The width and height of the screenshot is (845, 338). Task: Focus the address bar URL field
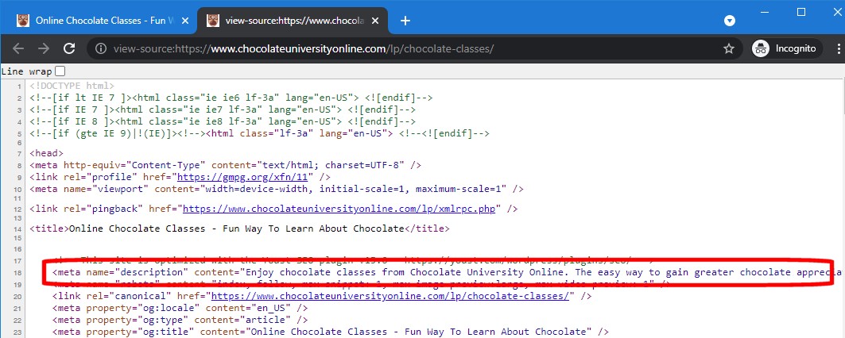click(x=415, y=49)
